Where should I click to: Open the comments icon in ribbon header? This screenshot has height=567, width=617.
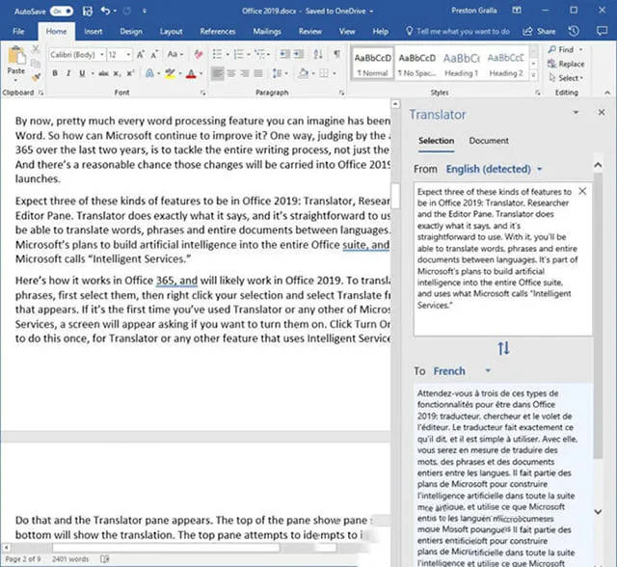tap(602, 31)
